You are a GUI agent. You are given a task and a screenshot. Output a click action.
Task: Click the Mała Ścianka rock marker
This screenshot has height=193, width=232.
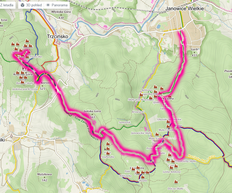pyautogui.click(x=157, y=134)
